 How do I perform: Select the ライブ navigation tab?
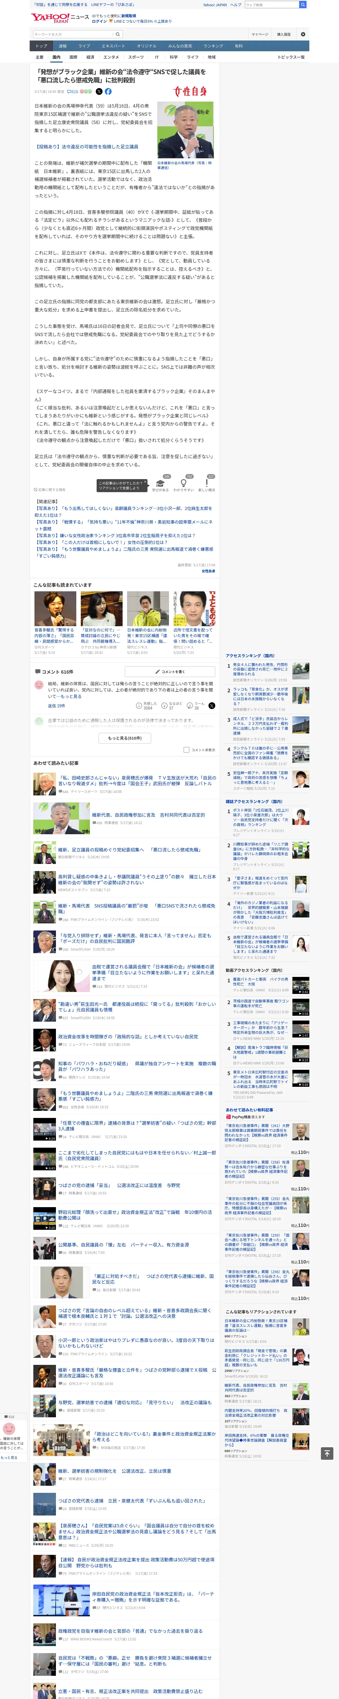pyautogui.click(x=84, y=46)
